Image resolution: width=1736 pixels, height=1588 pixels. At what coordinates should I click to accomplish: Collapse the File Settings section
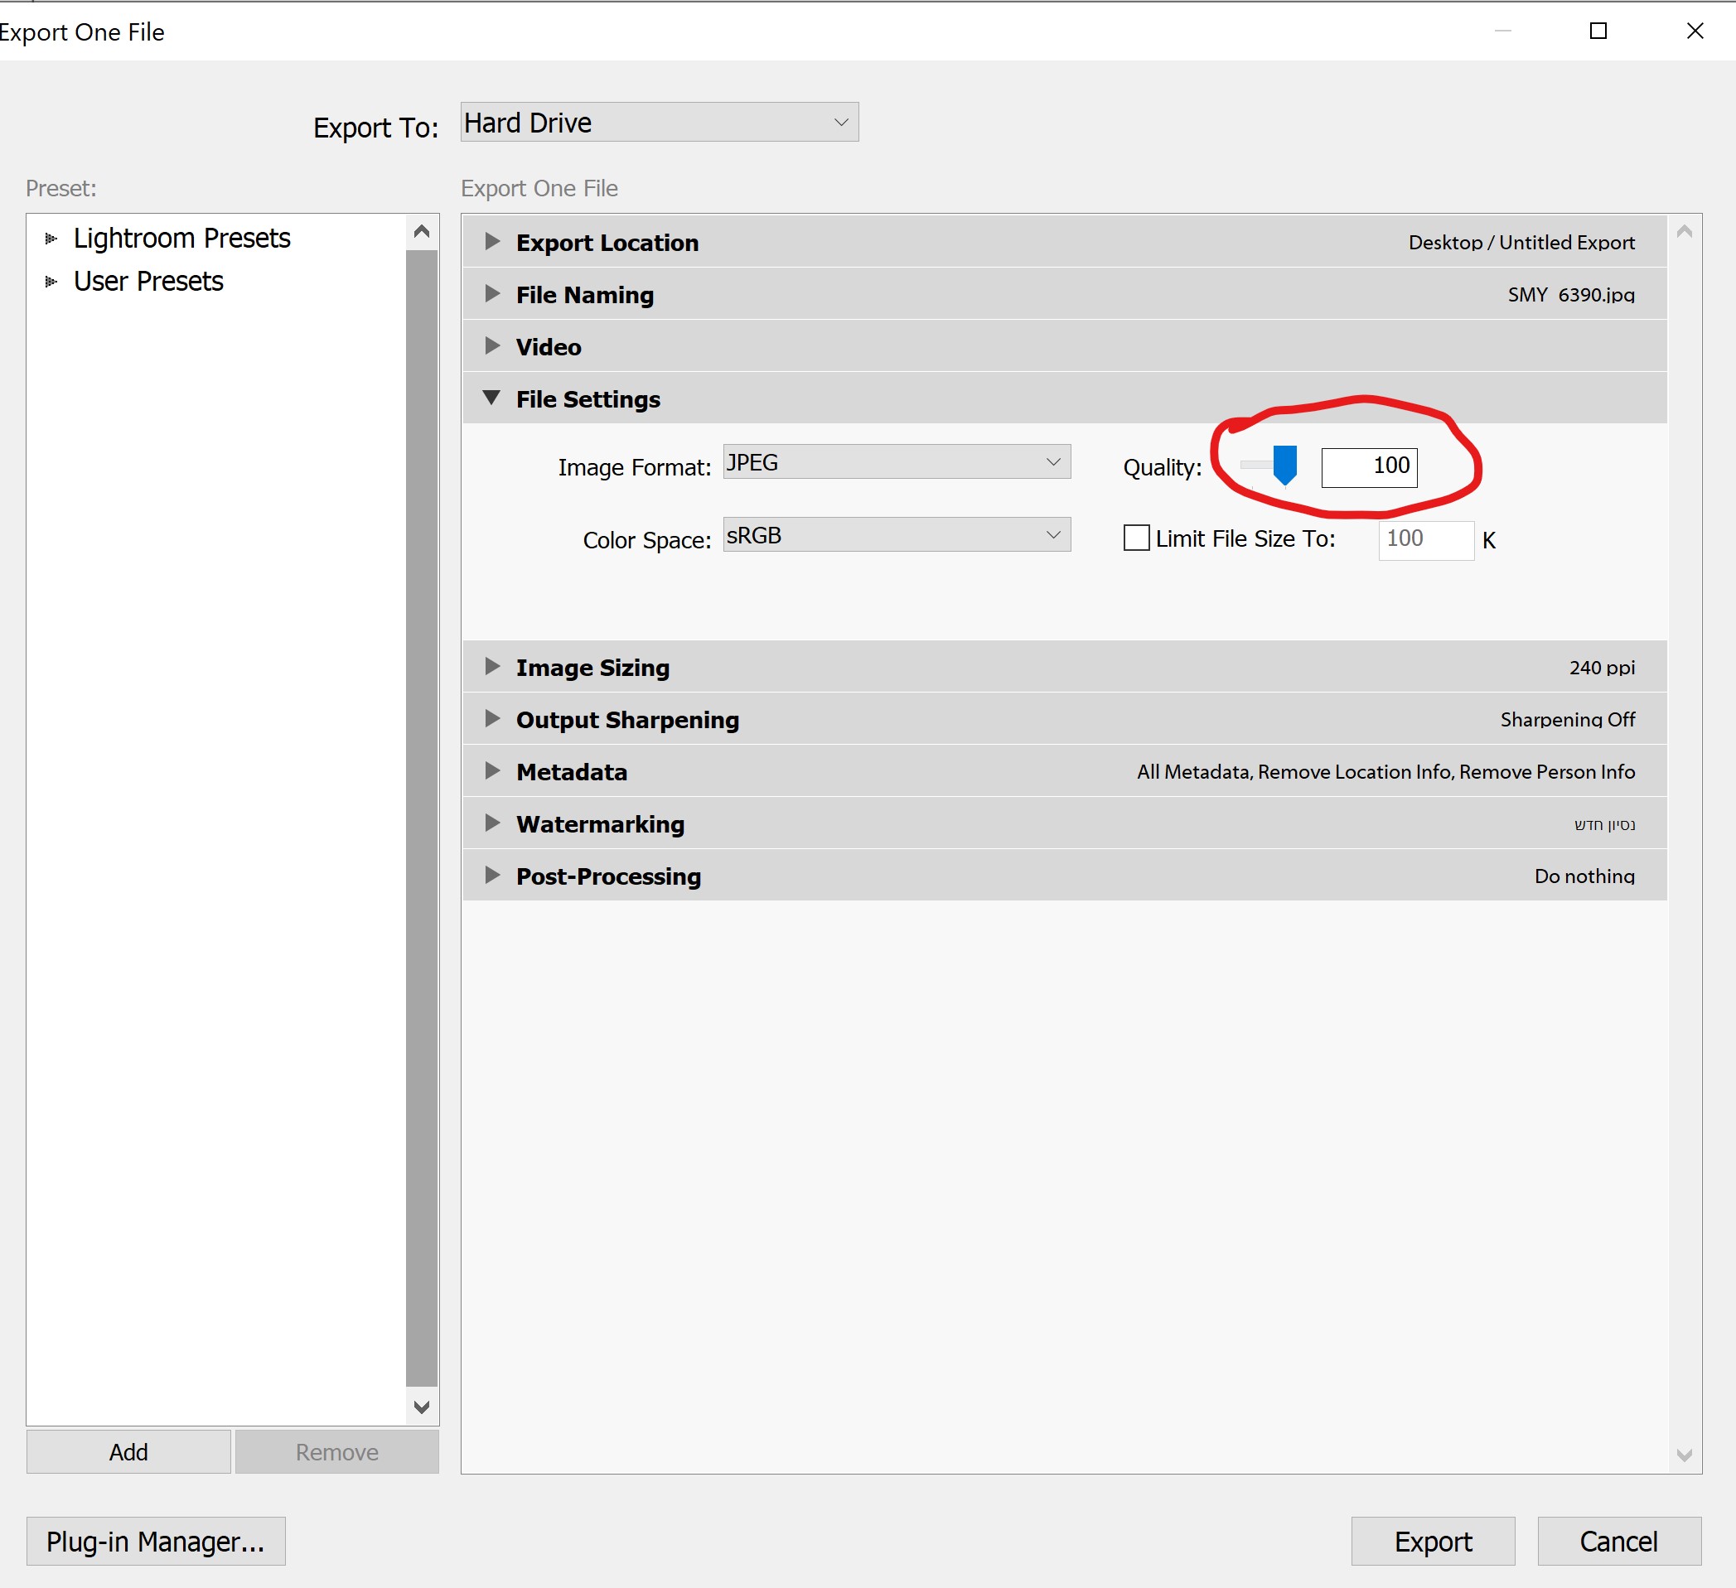pyautogui.click(x=491, y=398)
